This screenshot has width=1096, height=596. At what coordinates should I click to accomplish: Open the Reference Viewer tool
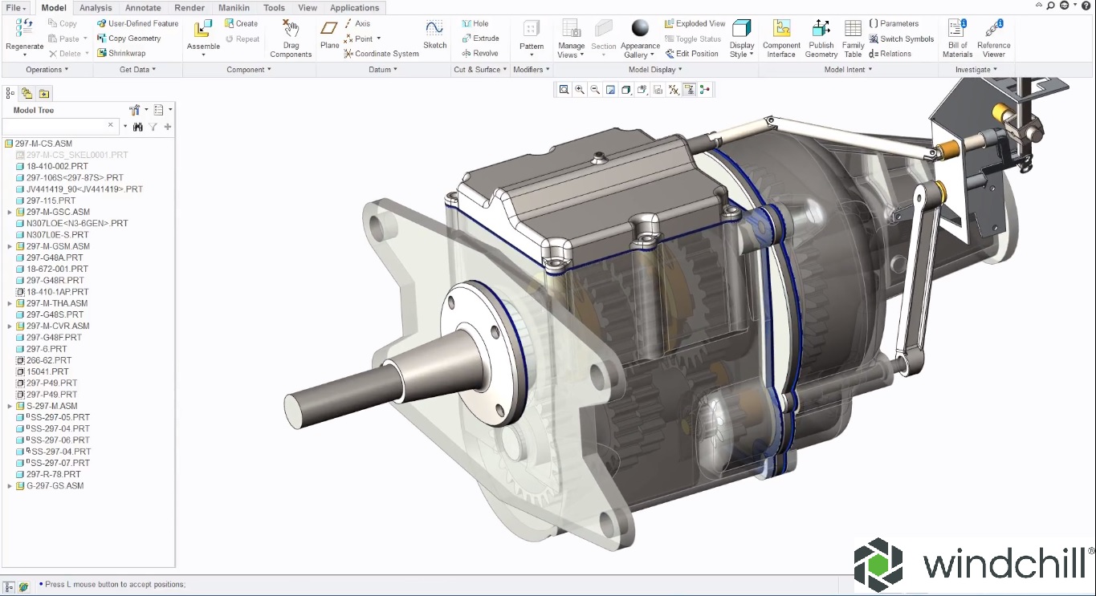[x=993, y=30]
